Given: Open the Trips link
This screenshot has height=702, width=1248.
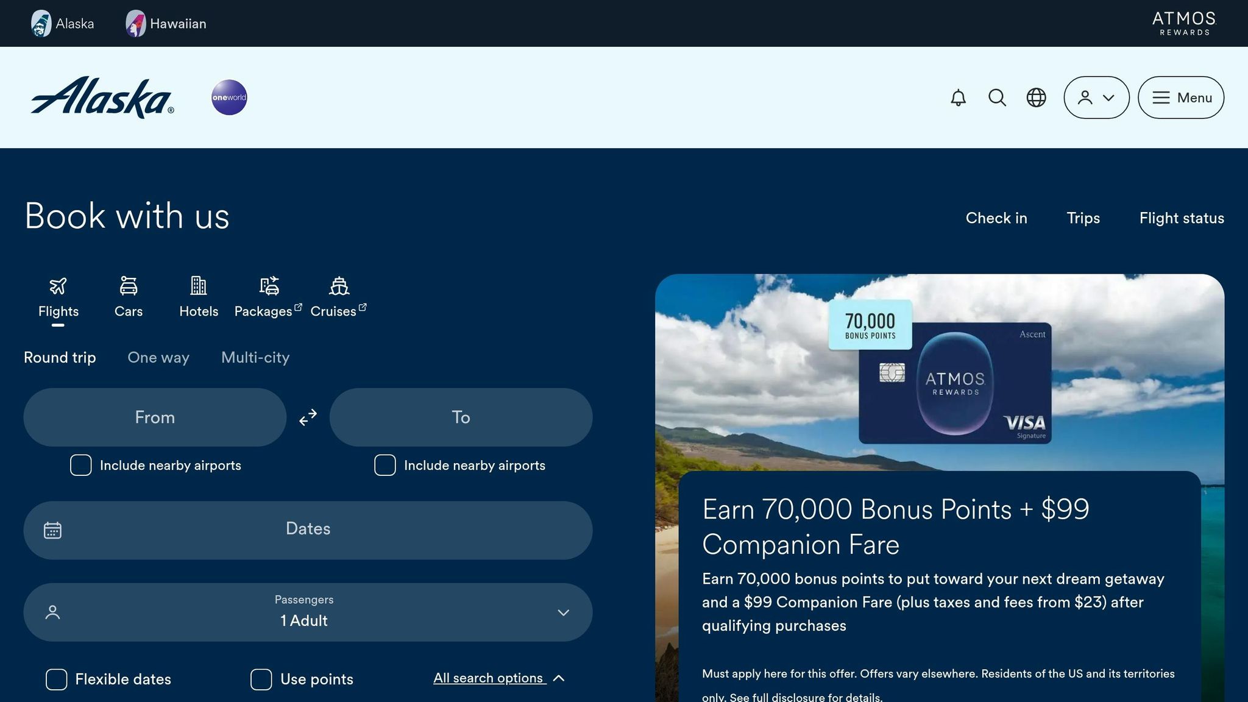Looking at the screenshot, I should [x=1083, y=218].
